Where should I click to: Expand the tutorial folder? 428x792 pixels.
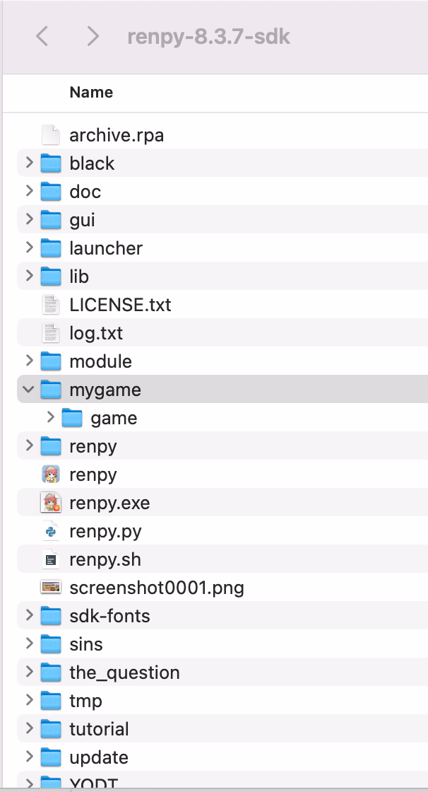coord(29,728)
